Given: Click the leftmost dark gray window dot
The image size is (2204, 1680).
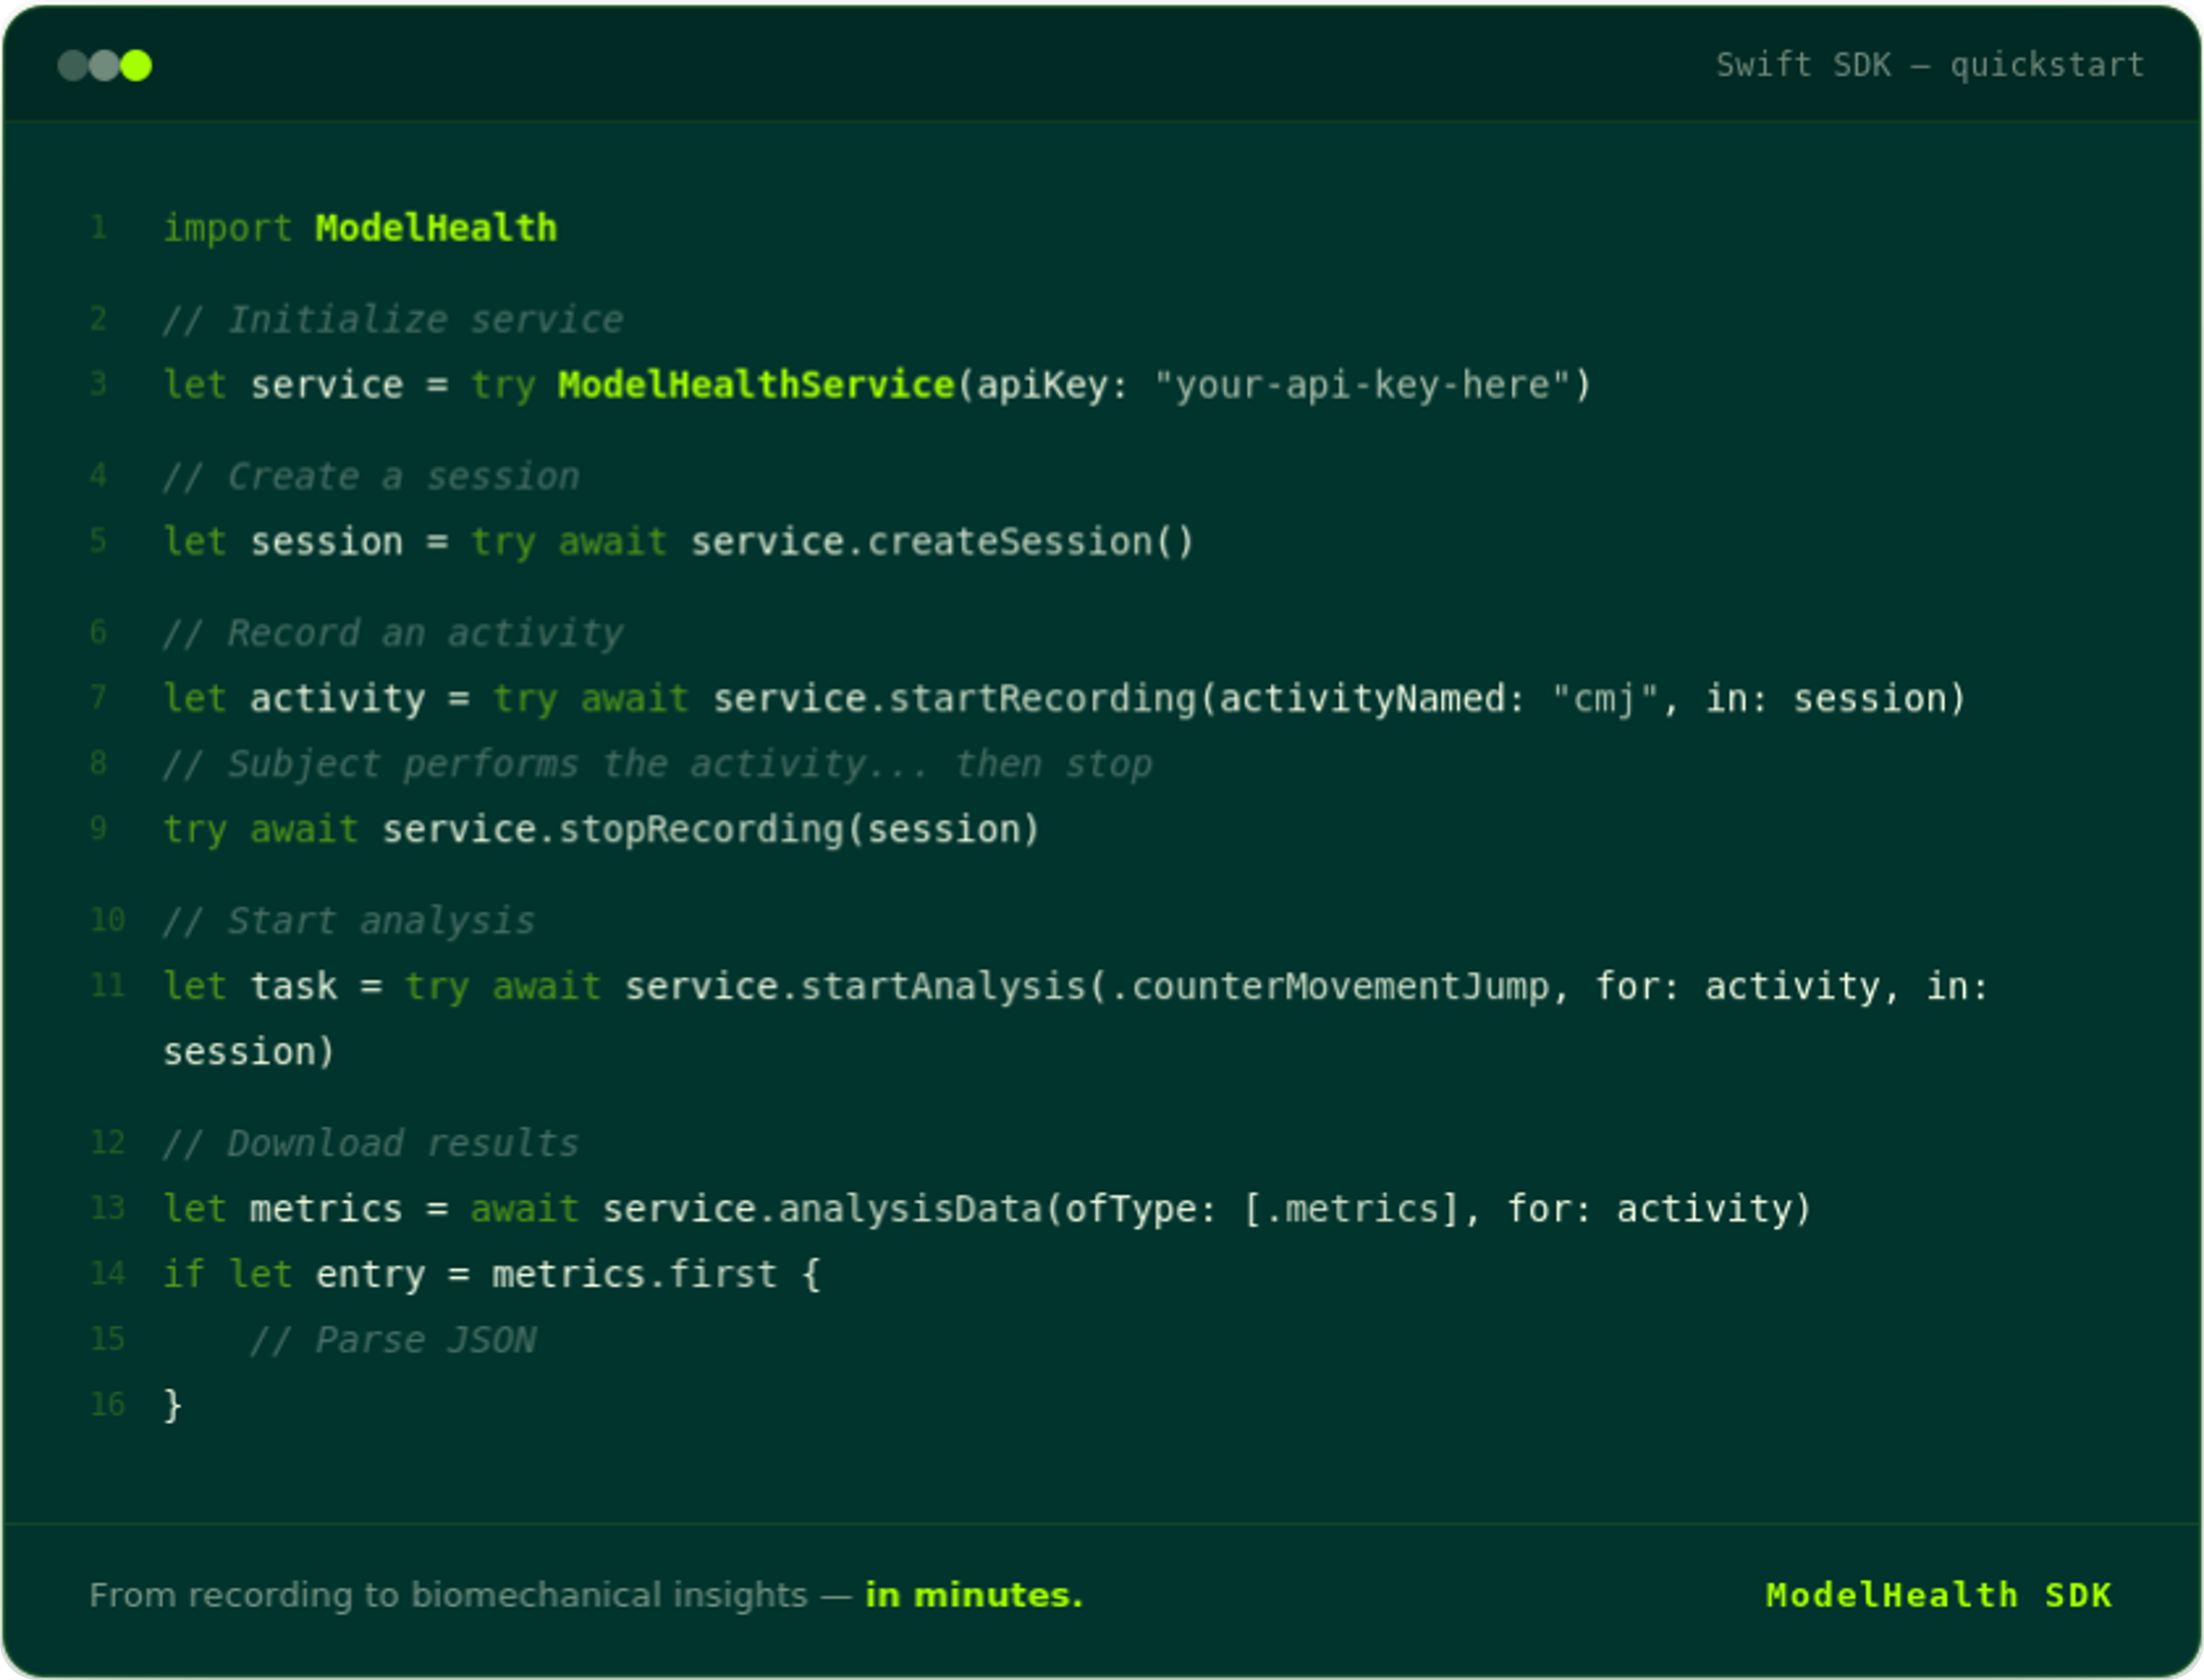Looking at the screenshot, I should [x=73, y=66].
